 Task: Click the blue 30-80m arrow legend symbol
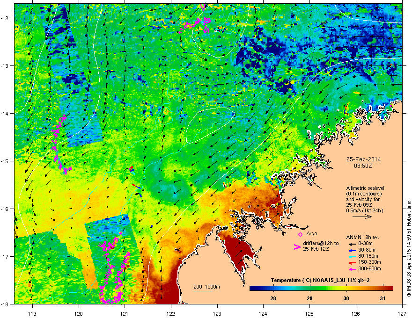[x=353, y=250]
